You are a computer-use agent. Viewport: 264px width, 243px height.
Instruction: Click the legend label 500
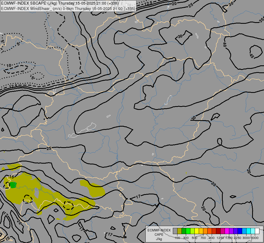tap(194, 238)
